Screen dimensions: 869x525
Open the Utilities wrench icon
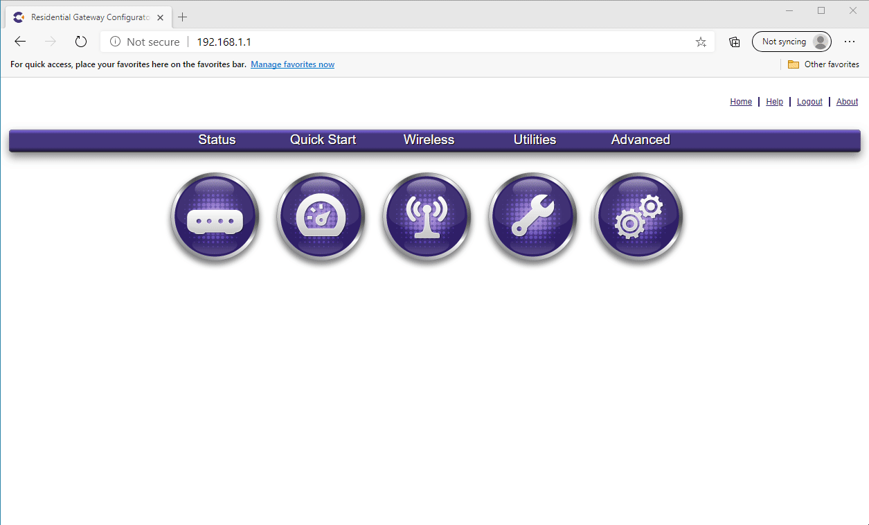pos(532,217)
